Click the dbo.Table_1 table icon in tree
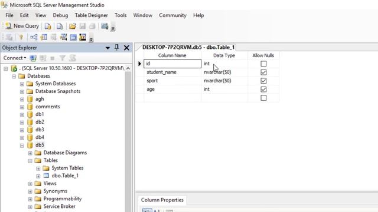This screenshot has height=212, width=378. click(46, 175)
